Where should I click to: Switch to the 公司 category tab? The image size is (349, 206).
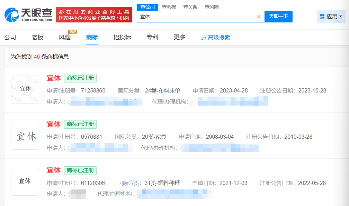click(10, 37)
